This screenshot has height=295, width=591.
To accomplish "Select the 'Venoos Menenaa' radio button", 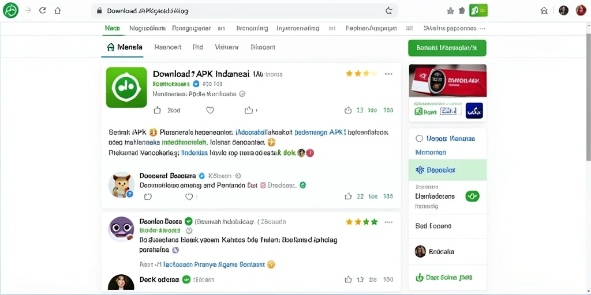I will [419, 139].
